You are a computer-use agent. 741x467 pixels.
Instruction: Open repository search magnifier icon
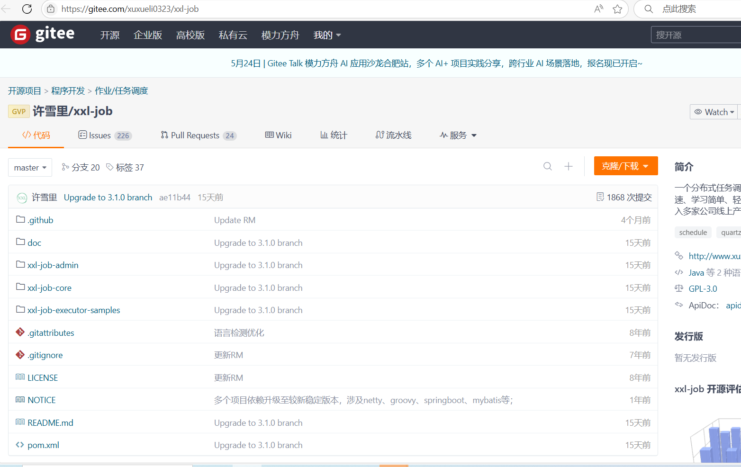(x=548, y=166)
